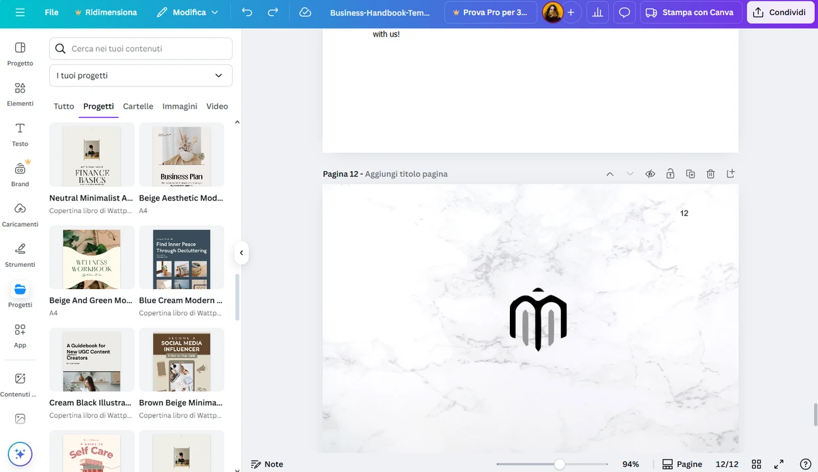Click the 12/12 page counter

coord(727,464)
